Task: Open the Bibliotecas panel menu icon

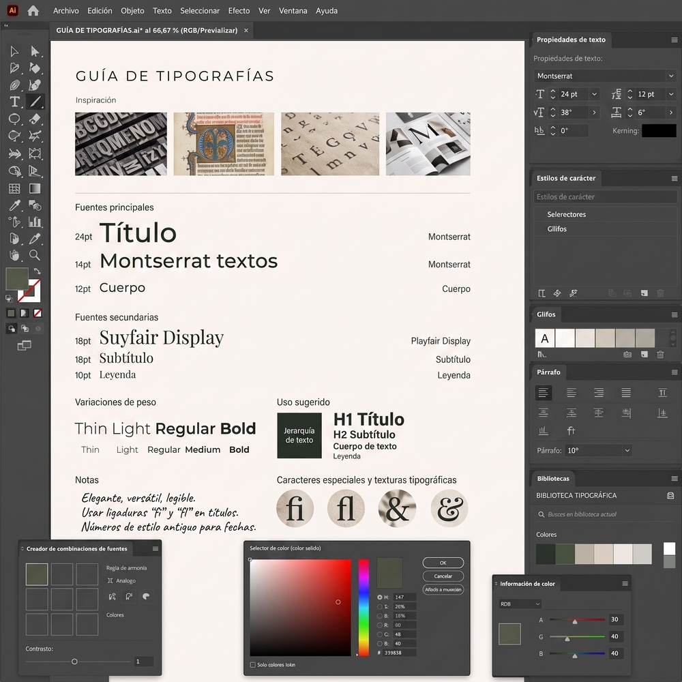Action: pos(674,479)
